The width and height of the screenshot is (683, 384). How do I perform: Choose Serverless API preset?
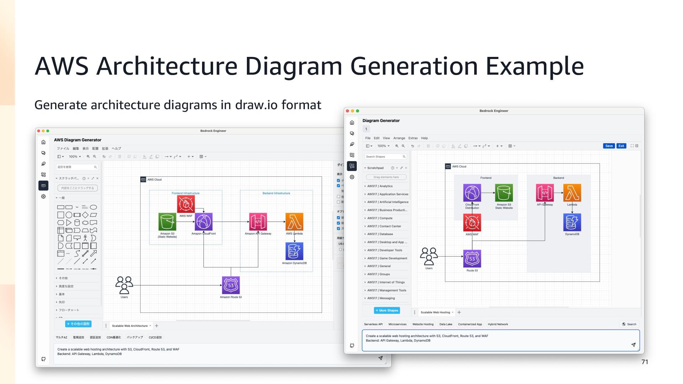coord(373,324)
